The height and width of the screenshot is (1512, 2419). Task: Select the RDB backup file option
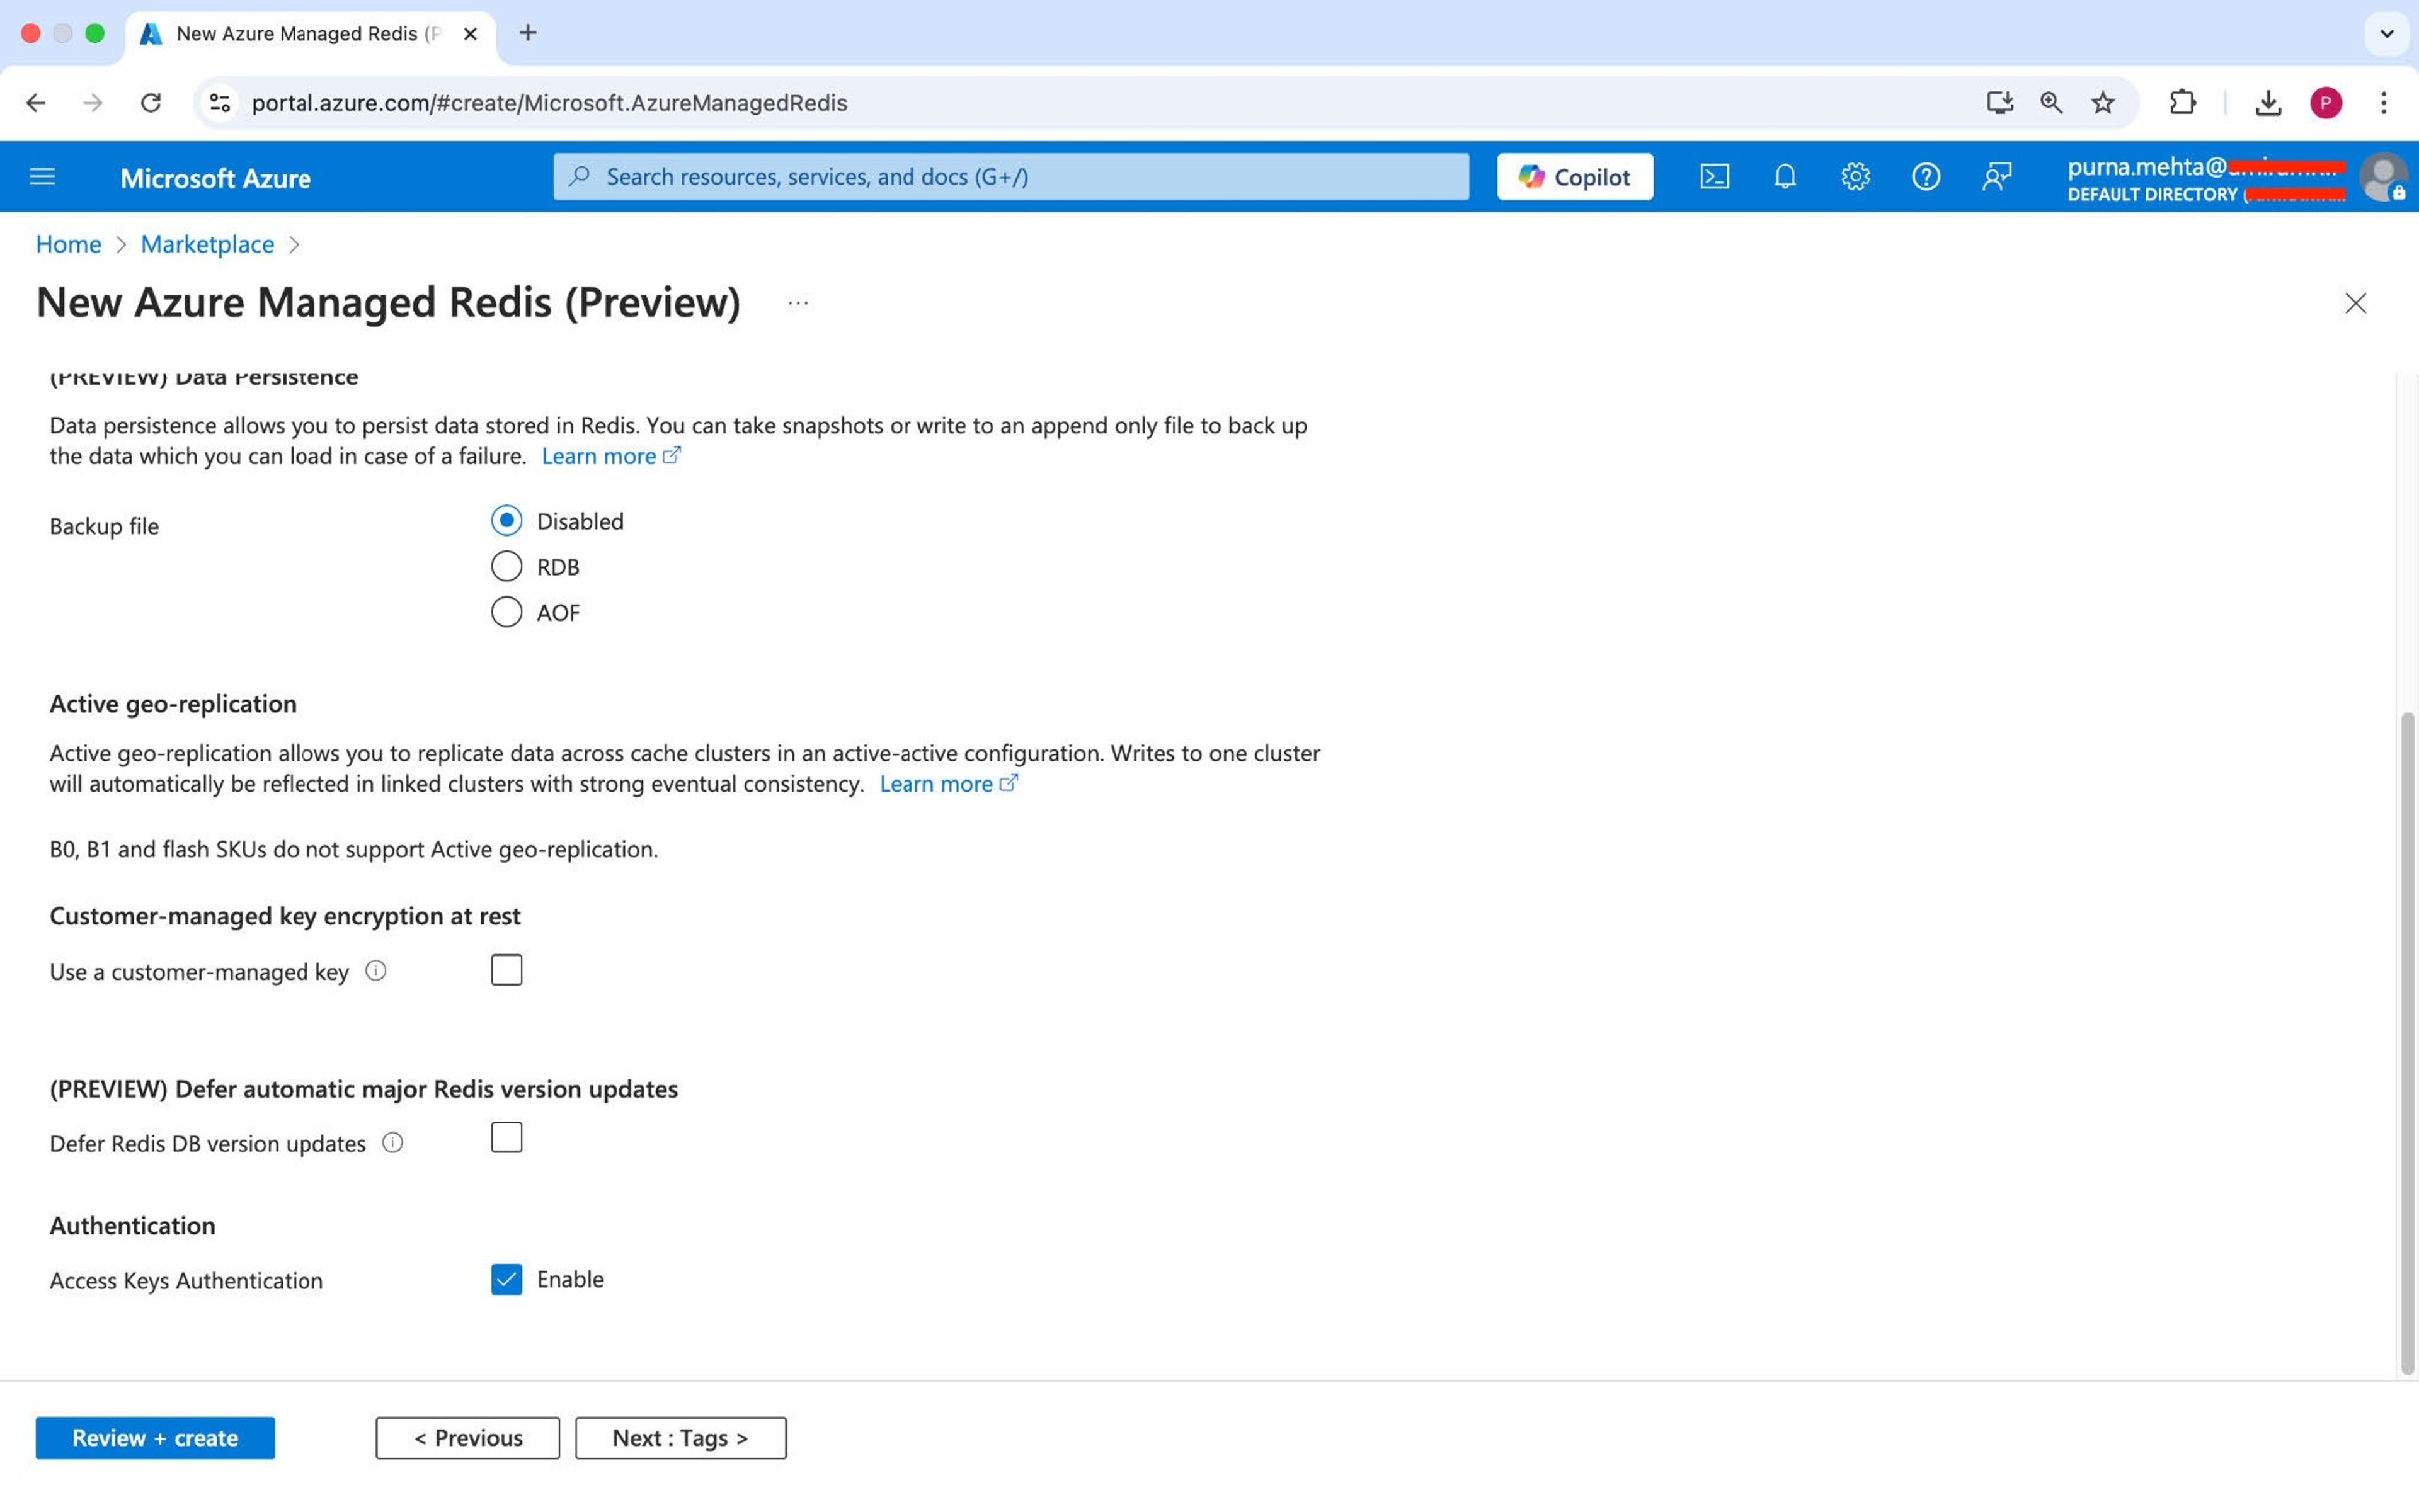pos(506,567)
